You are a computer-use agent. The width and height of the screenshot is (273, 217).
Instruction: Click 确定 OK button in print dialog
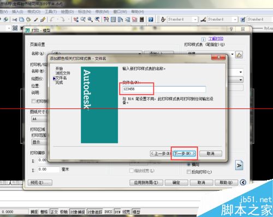176,183
